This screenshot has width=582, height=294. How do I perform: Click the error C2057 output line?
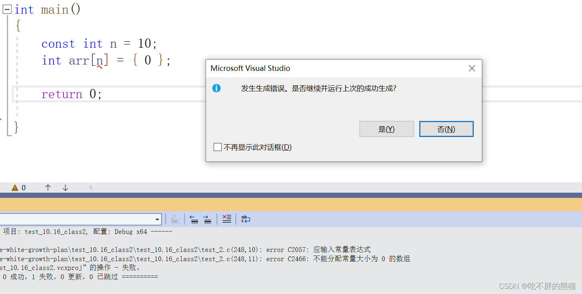click(x=185, y=250)
